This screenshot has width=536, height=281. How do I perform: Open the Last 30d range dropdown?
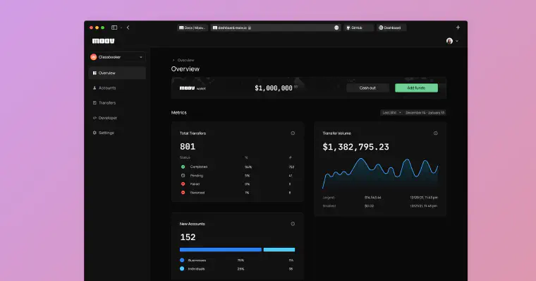(x=391, y=112)
